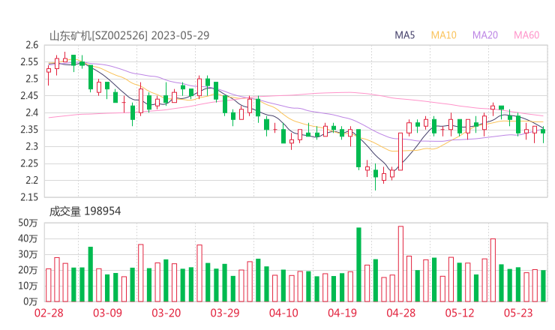Click the 0万 volume axis label
555x330 pixels.
click(x=31, y=301)
